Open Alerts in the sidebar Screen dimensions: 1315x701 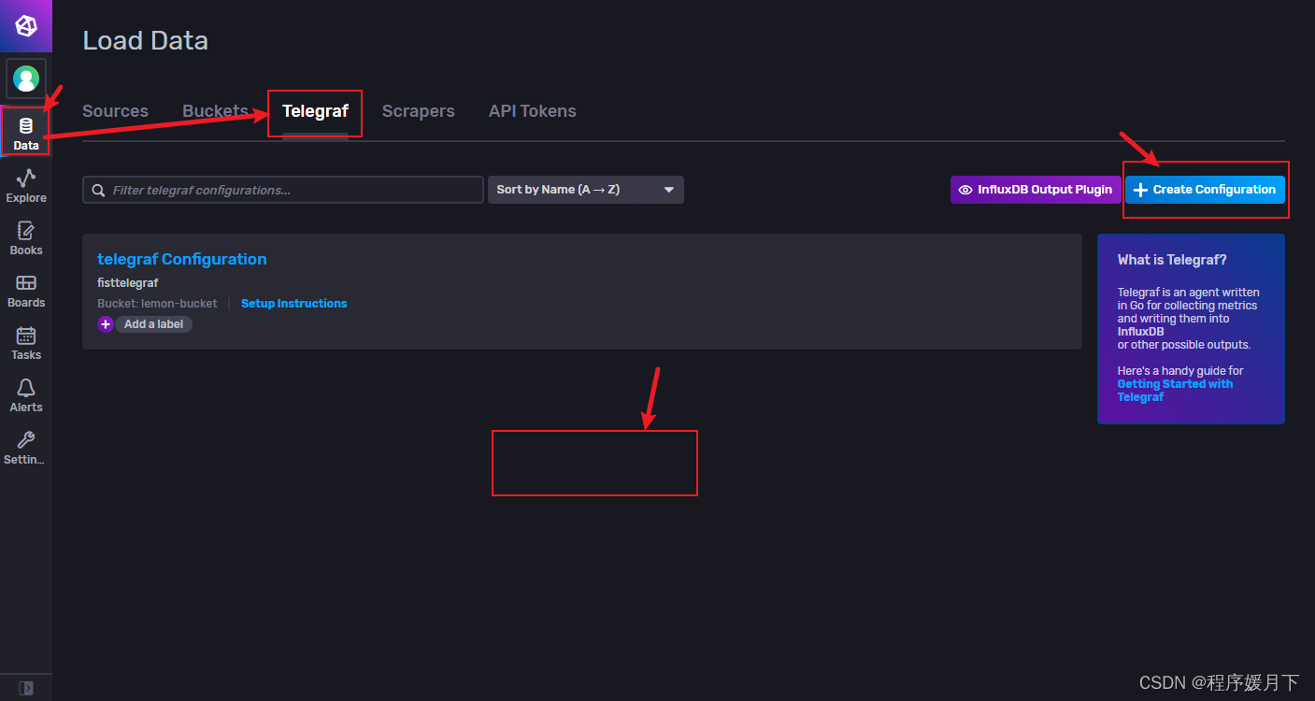pyautogui.click(x=26, y=394)
